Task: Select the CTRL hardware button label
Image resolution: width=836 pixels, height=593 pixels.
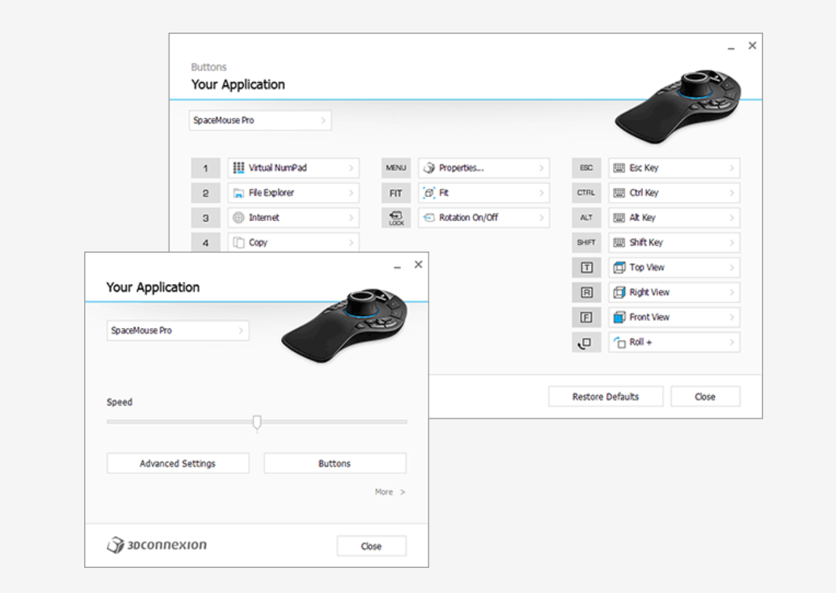Action: pos(586,193)
